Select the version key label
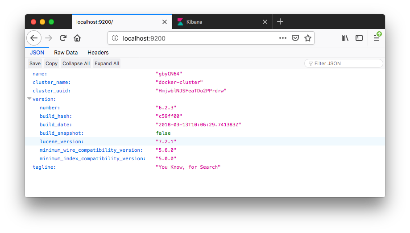 click(44, 99)
